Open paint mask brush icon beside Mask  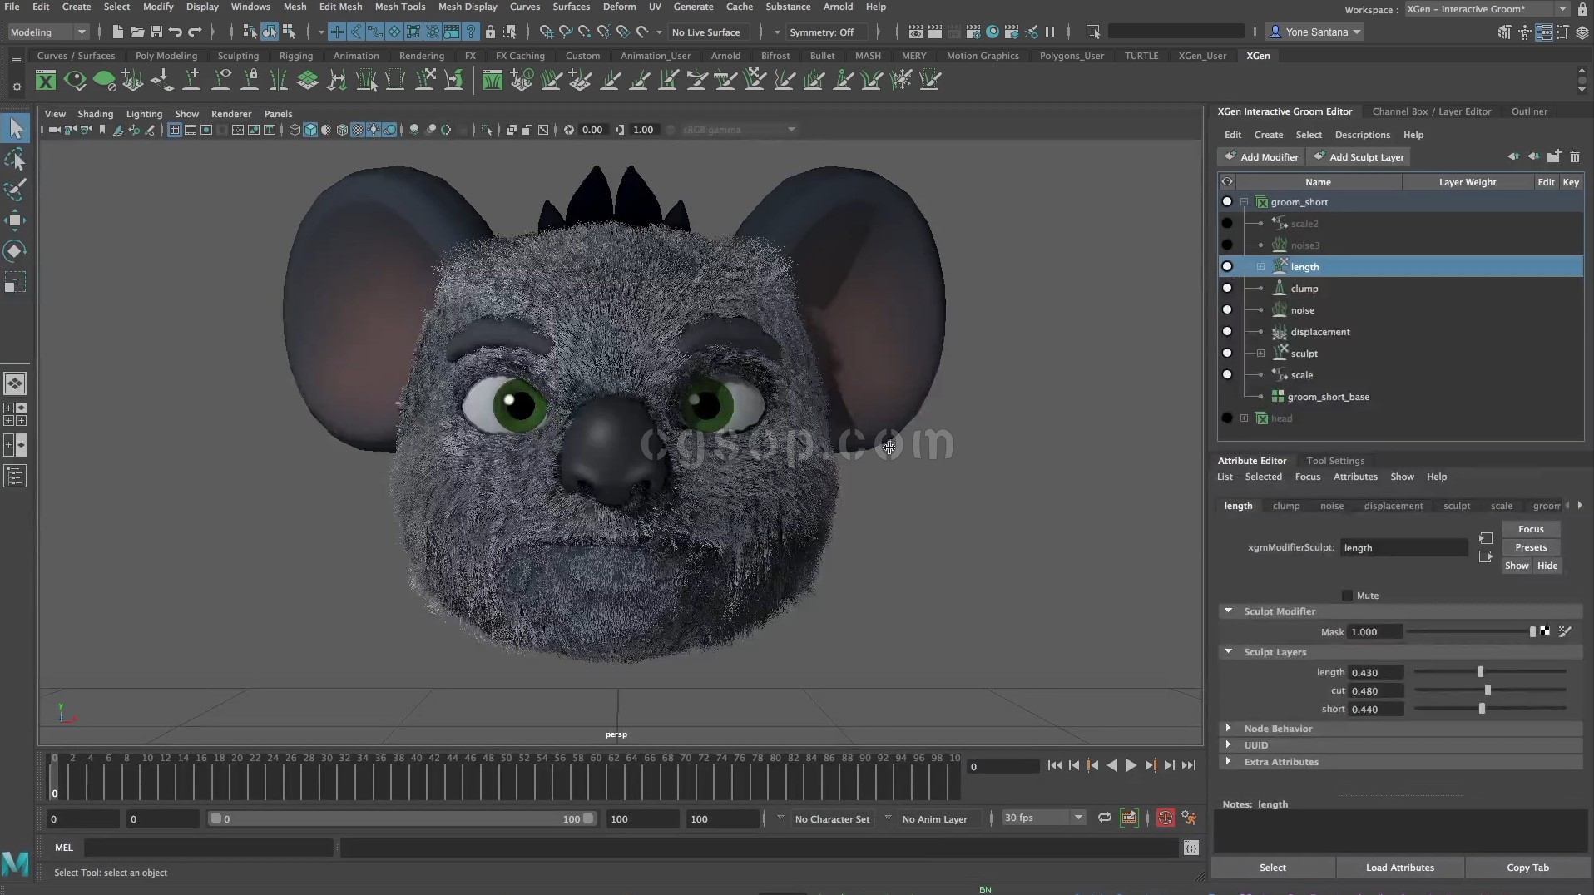coord(1565,631)
